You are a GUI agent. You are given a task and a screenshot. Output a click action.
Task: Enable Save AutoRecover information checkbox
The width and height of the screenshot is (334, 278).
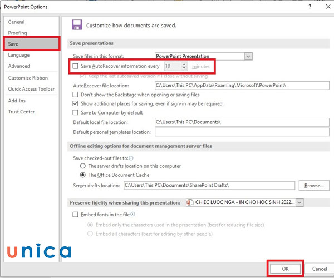click(75, 66)
